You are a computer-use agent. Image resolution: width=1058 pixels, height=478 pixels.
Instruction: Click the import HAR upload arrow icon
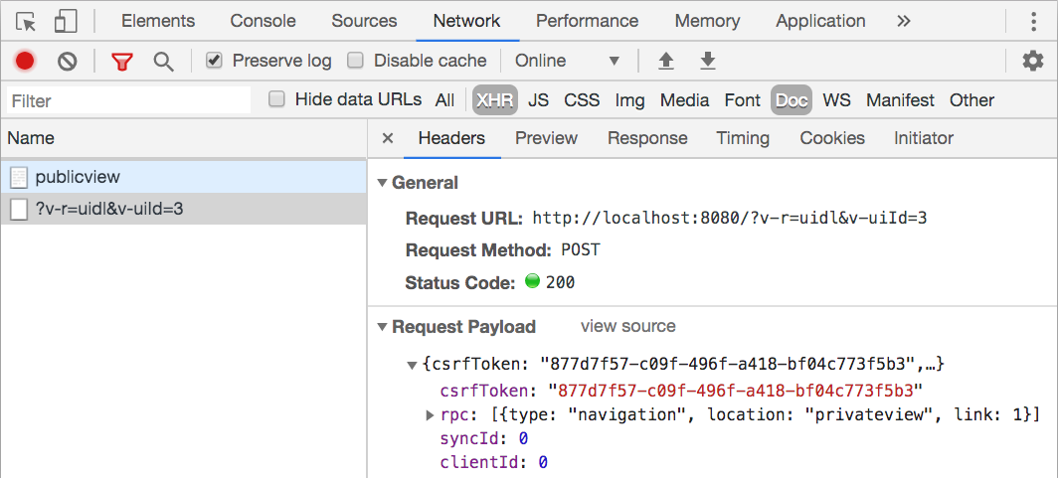[666, 62]
